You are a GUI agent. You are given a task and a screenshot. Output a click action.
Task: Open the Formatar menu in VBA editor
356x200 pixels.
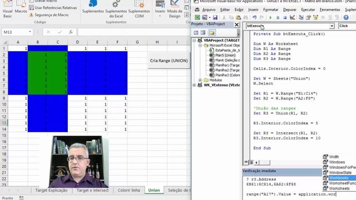[x=271, y=10]
